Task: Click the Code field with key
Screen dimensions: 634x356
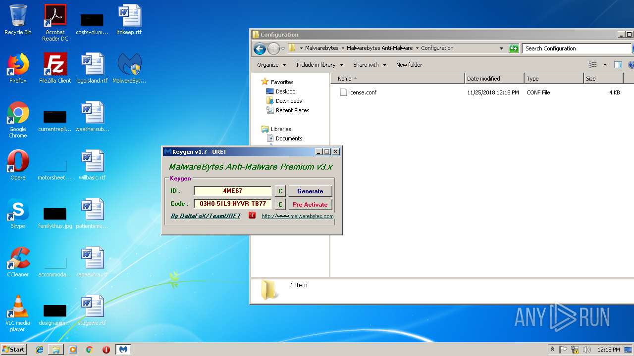Action: coord(233,204)
